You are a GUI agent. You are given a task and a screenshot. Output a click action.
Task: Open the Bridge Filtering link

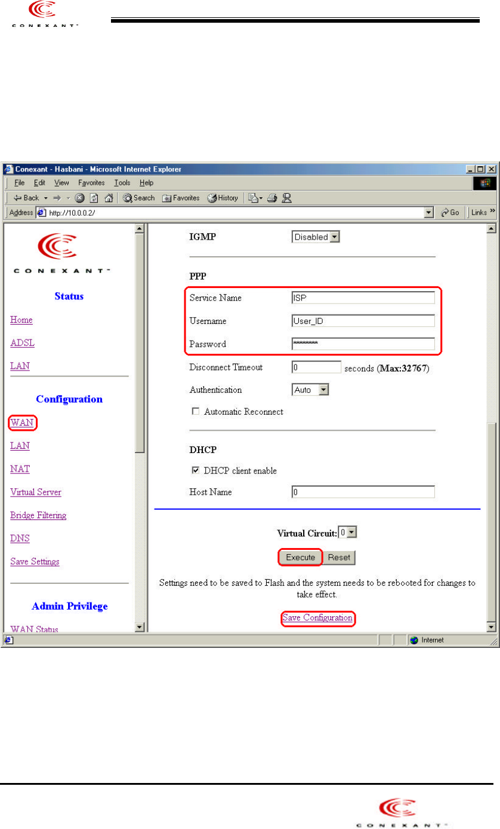pos(38,515)
